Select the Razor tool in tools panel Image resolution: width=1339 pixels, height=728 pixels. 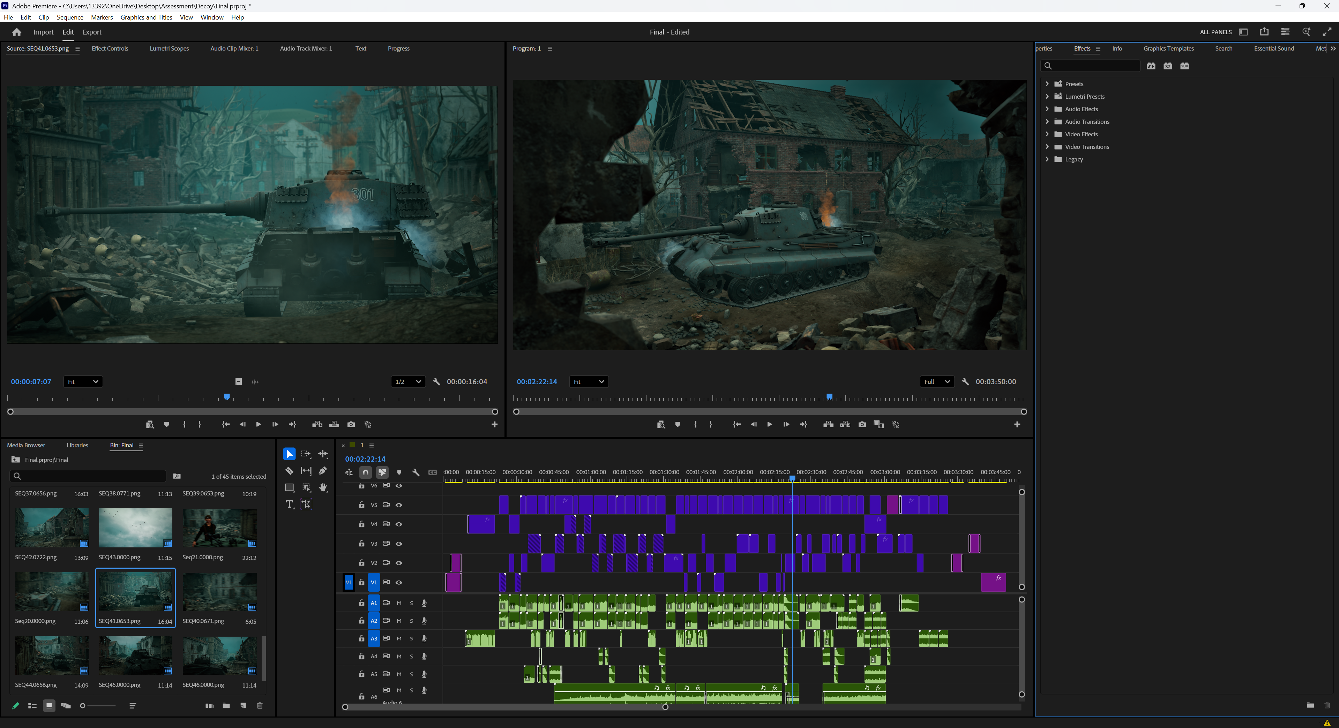coord(289,471)
